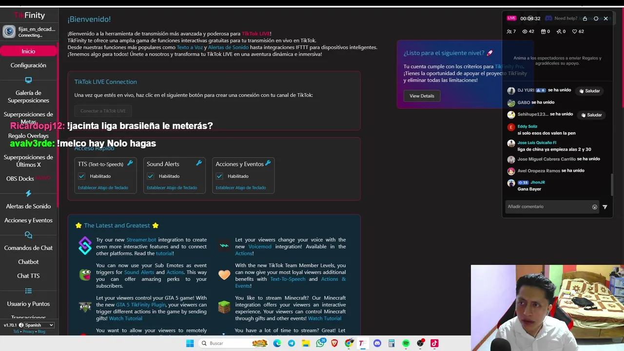Image resolution: width=624 pixels, height=351 pixels.
Task: Open Spotify from the taskbar
Action: coord(406,344)
